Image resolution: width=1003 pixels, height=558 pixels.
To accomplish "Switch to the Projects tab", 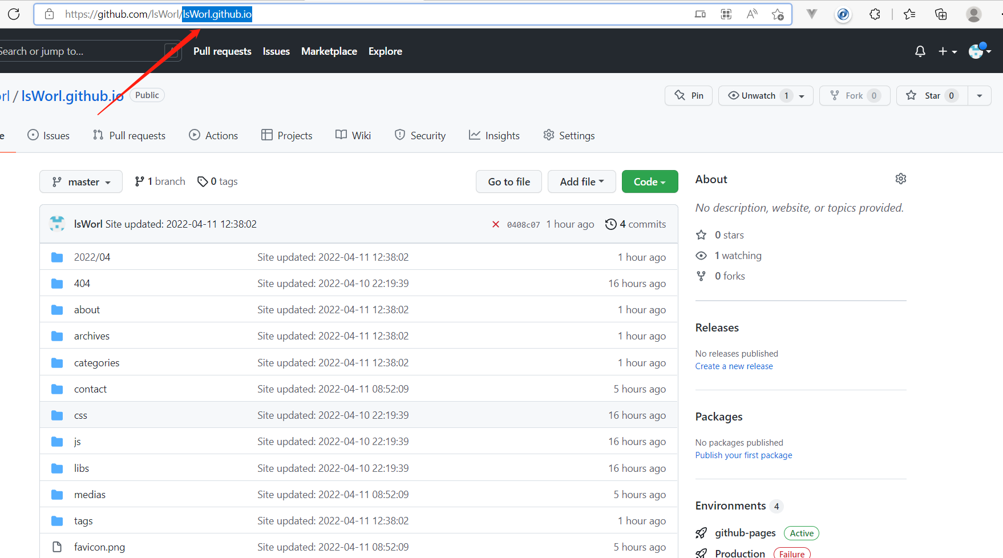I will point(287,136).
